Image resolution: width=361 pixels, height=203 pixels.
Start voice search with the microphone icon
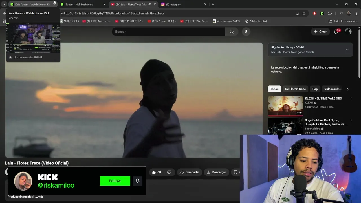246,32
